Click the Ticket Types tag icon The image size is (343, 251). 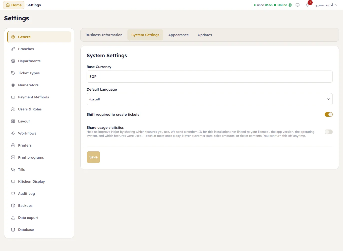click(13, 73)
